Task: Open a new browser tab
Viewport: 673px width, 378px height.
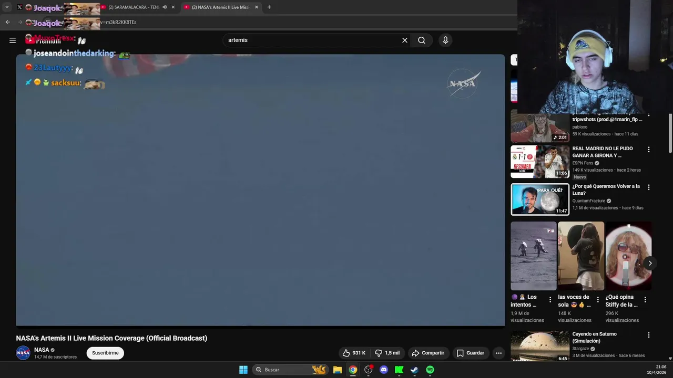Action: [269, 7]
